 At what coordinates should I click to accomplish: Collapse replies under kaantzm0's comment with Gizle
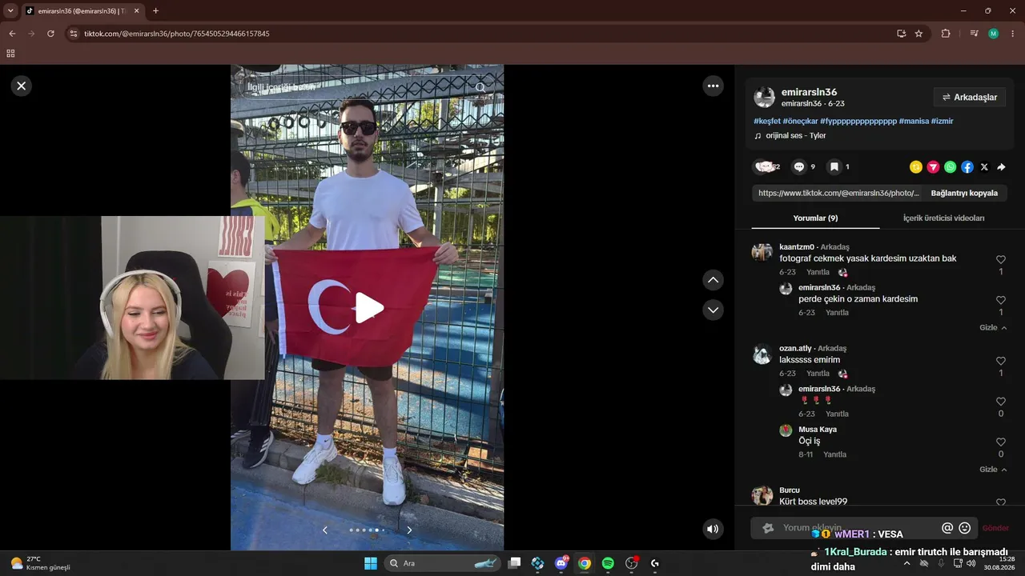(993, 328)
